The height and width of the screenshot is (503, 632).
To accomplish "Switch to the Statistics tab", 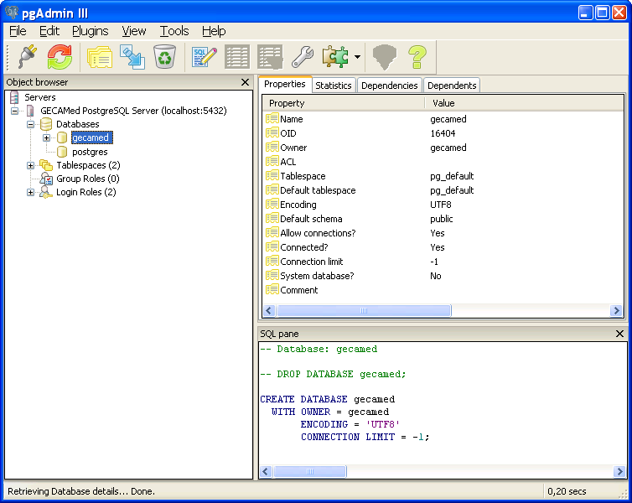I will coord(334,86).
